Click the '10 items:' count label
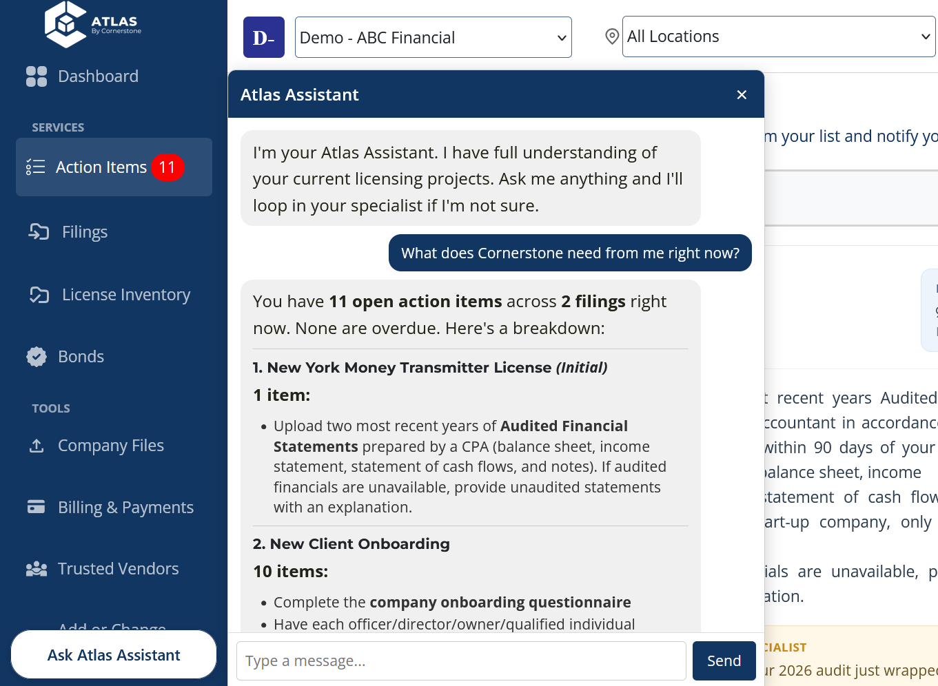Screen dimensions: 938x686 (x=291, y=572)
